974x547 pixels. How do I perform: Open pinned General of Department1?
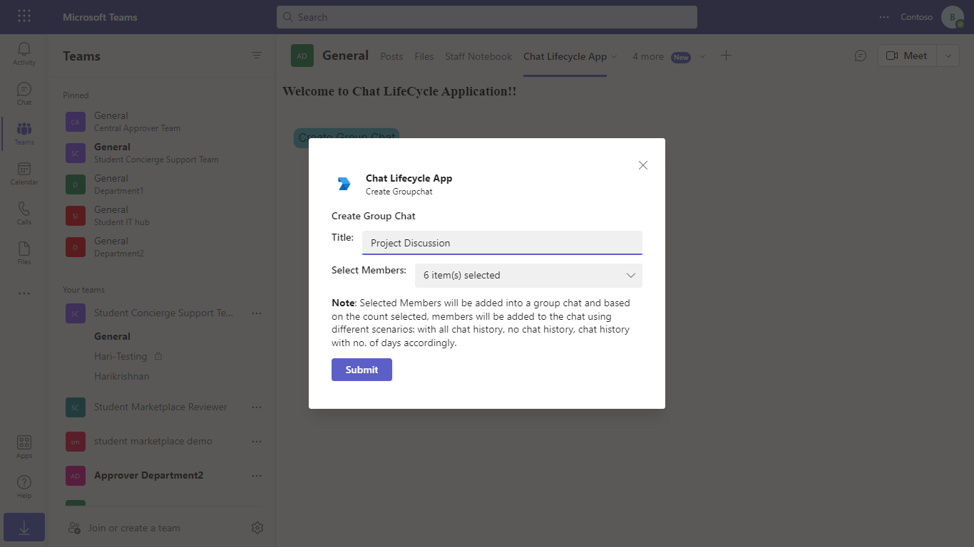pyautogui.click(x=163, y=184)
